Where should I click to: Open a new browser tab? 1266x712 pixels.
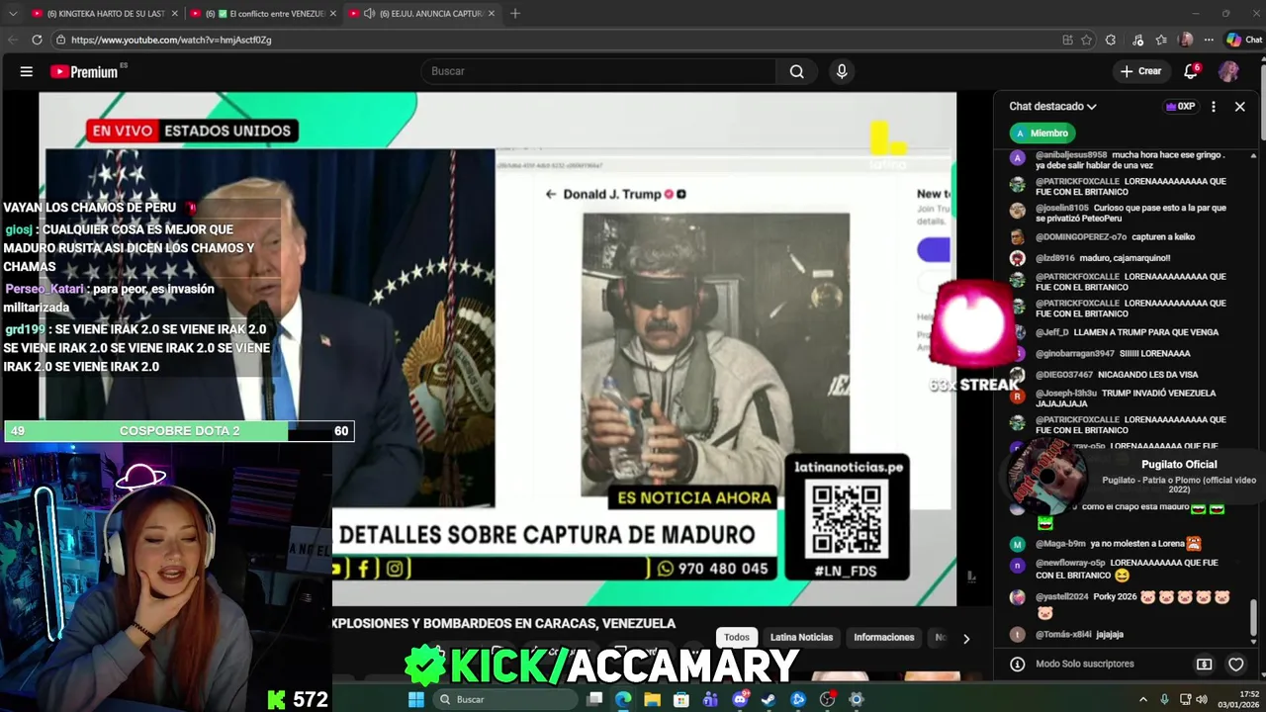[x=514, y=14]
